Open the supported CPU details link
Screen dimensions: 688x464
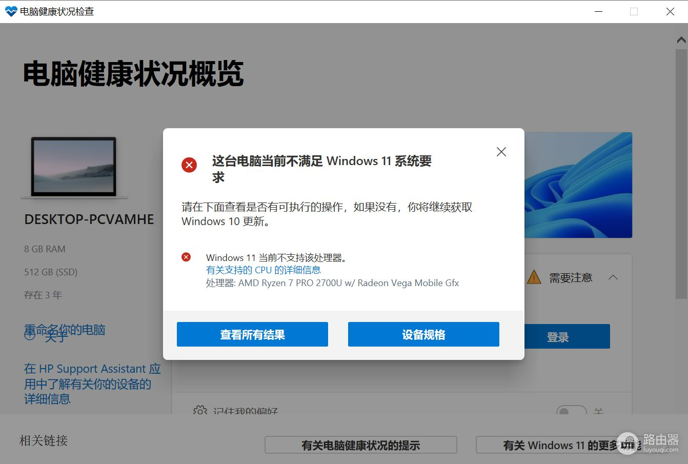pos(263,270)
